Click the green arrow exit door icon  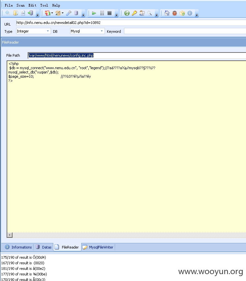click(31, 13)
